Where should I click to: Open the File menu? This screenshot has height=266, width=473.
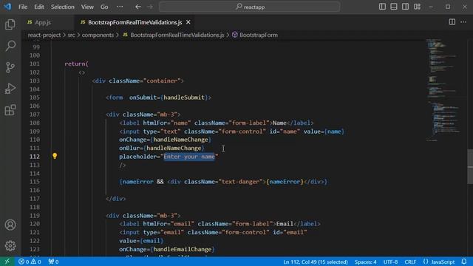[23, 7]
